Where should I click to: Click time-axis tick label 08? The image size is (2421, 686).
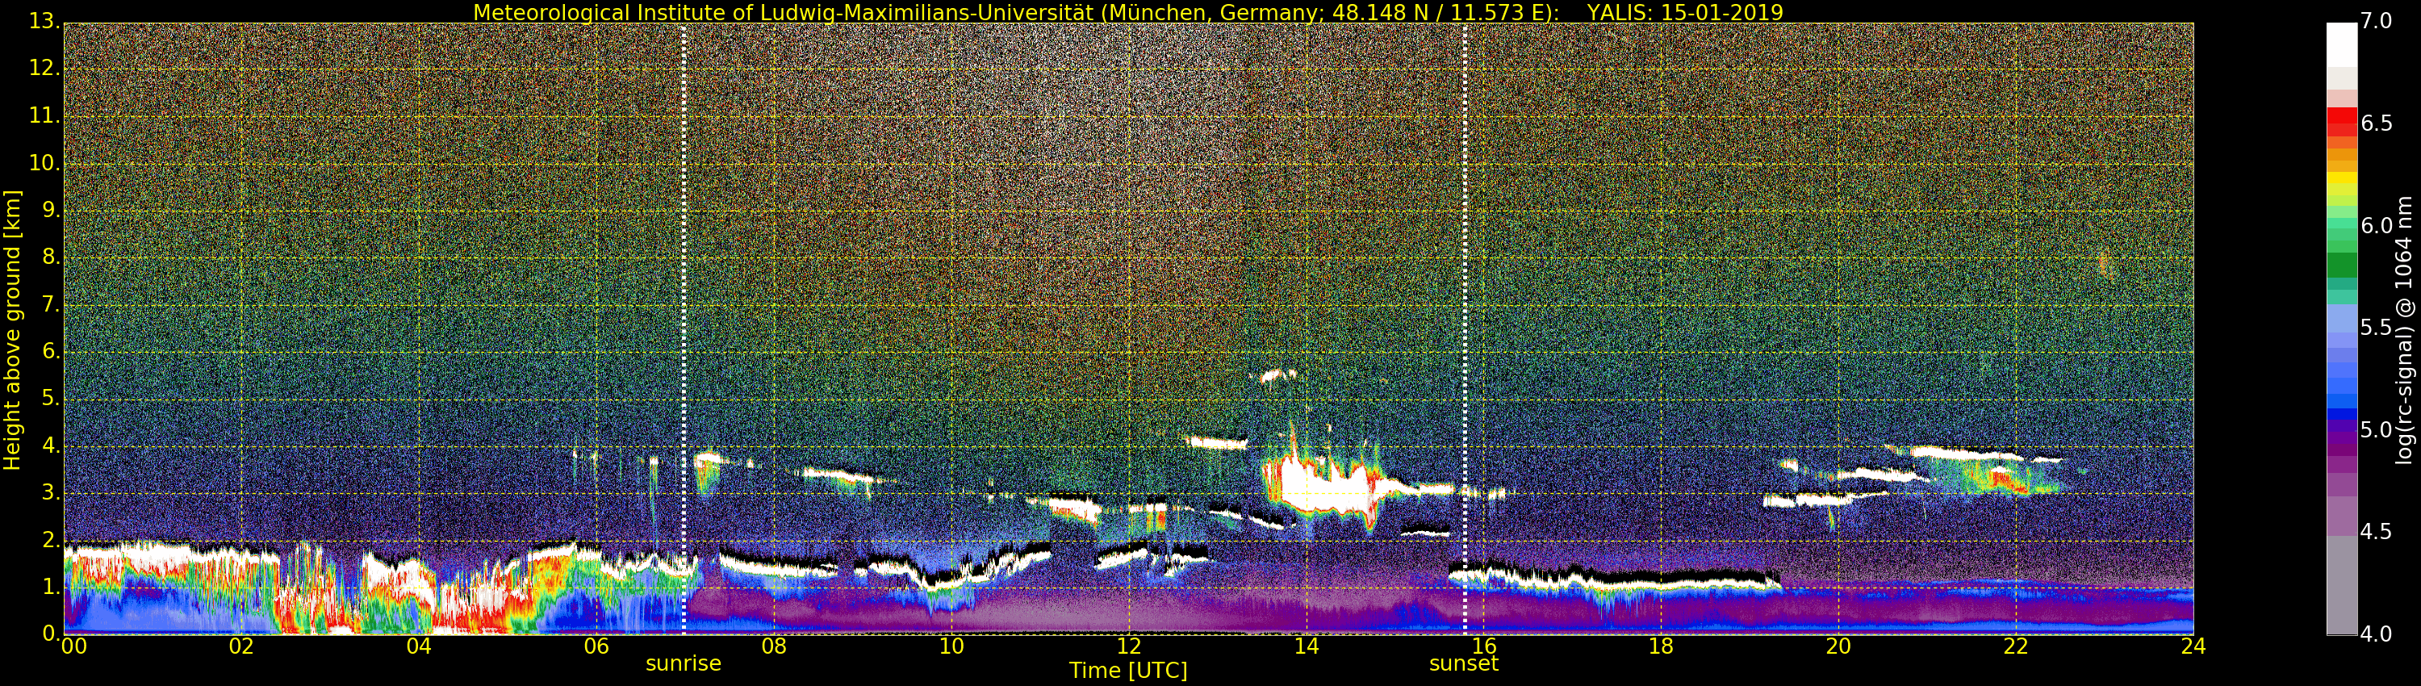[773, 646]
